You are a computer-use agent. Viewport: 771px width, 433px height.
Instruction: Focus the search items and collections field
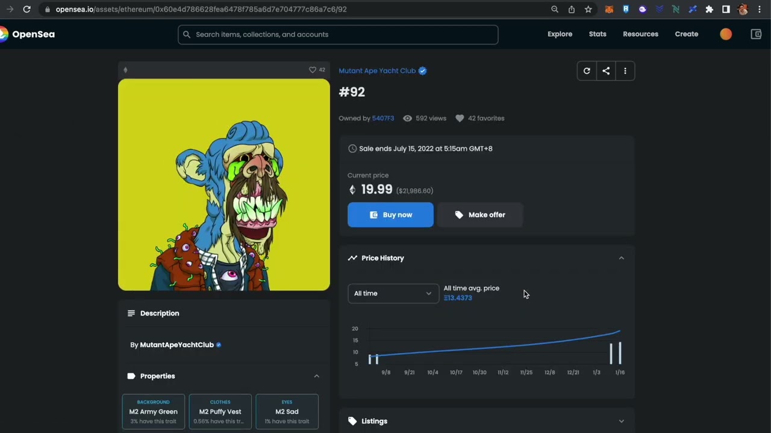(x=338, y=34)
